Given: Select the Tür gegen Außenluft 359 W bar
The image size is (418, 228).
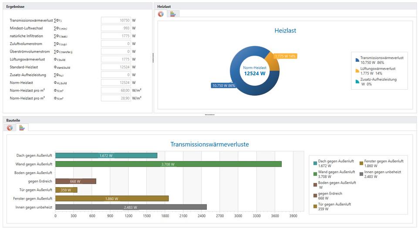Looking at the screenshot, I should [x=66, y=190].
